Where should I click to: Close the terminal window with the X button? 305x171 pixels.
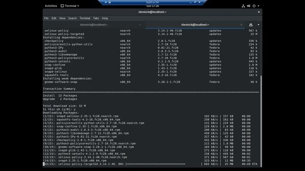click(259, 12)
